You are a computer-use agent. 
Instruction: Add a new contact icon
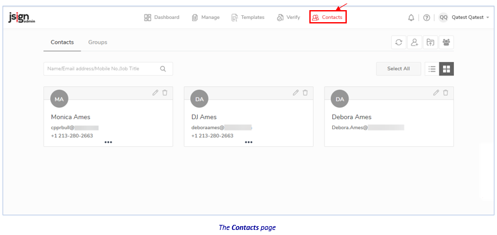[415, 42]
